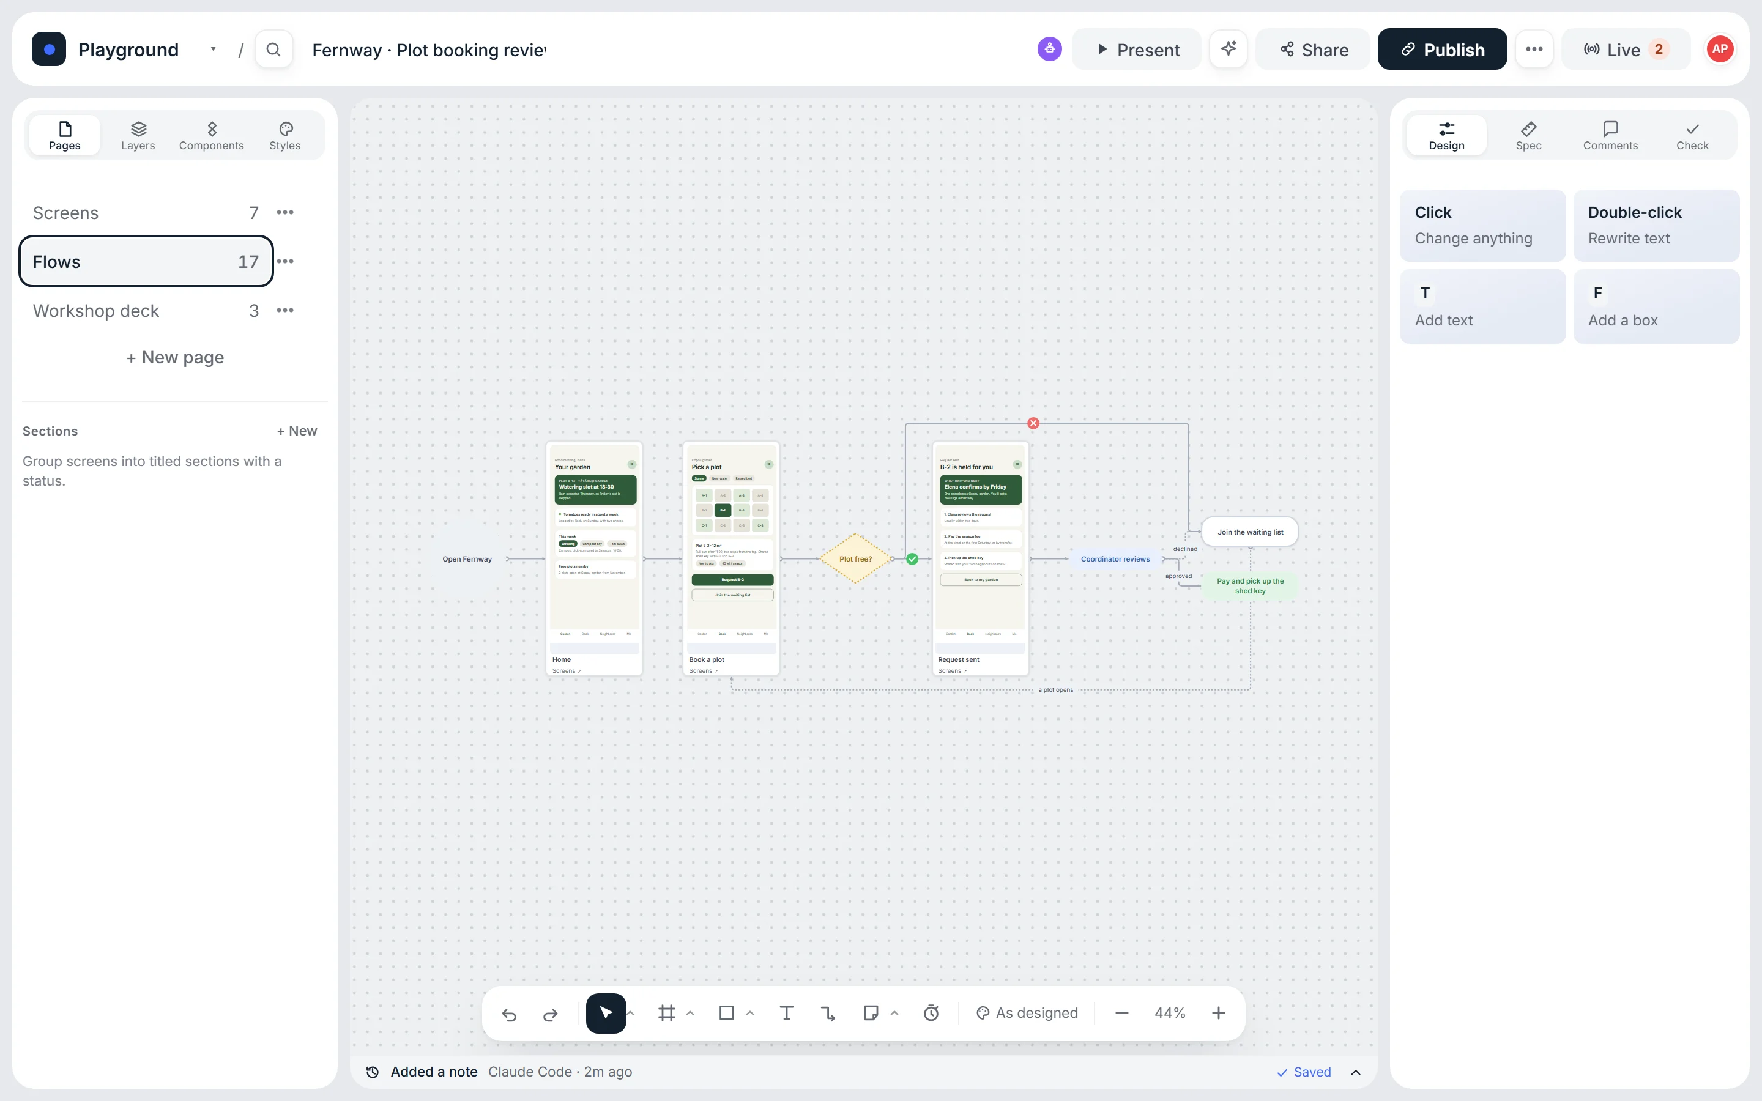Screen dimensions: 1762x1101
Task: Select the Flows page
Action: click(x=146, y=261)
